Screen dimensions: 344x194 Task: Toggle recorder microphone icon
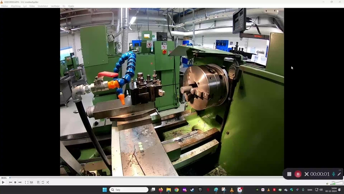click(333, 174)
